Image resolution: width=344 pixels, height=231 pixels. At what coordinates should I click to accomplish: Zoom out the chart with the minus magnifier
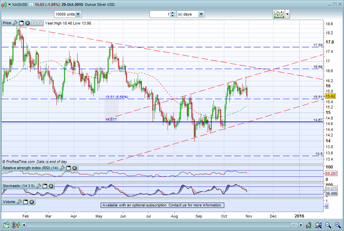point(328,225)
